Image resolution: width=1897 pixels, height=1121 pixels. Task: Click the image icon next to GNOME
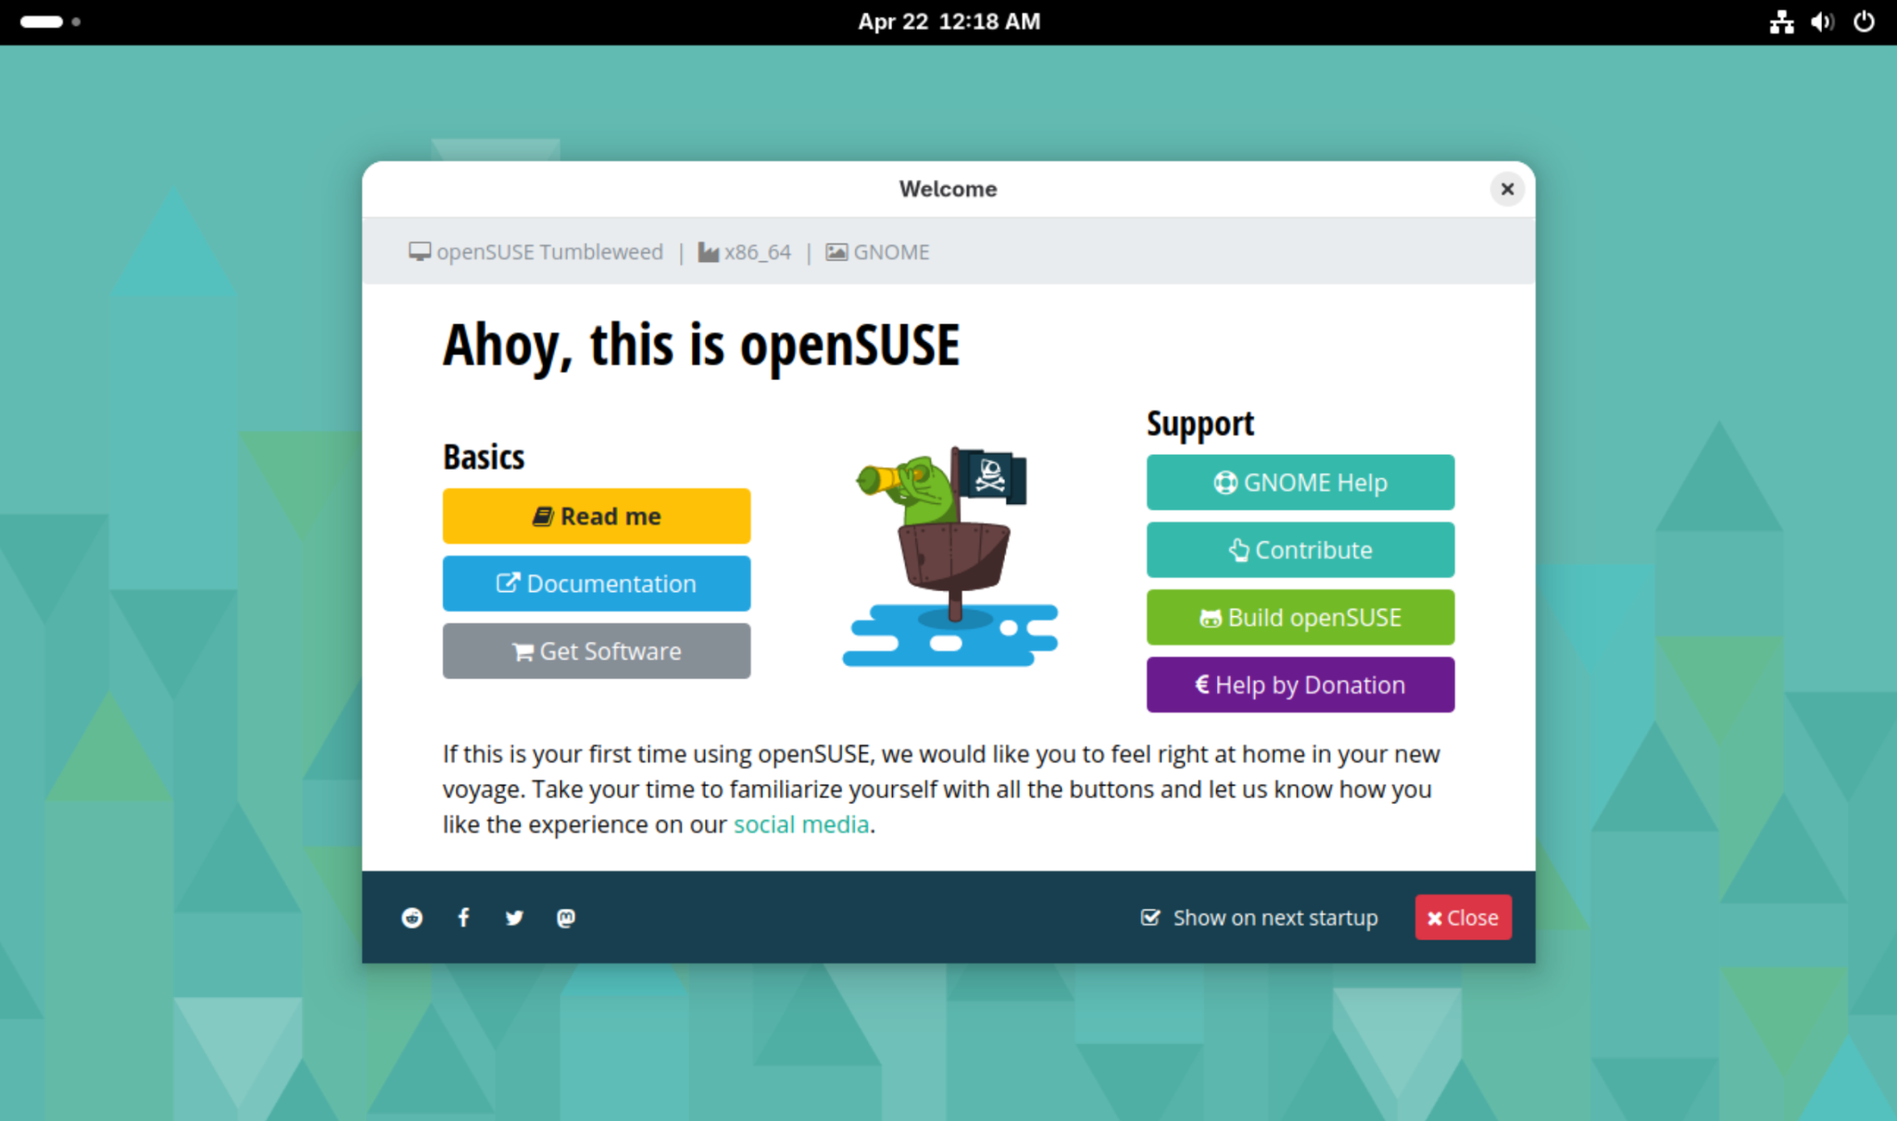pos(836,250)
